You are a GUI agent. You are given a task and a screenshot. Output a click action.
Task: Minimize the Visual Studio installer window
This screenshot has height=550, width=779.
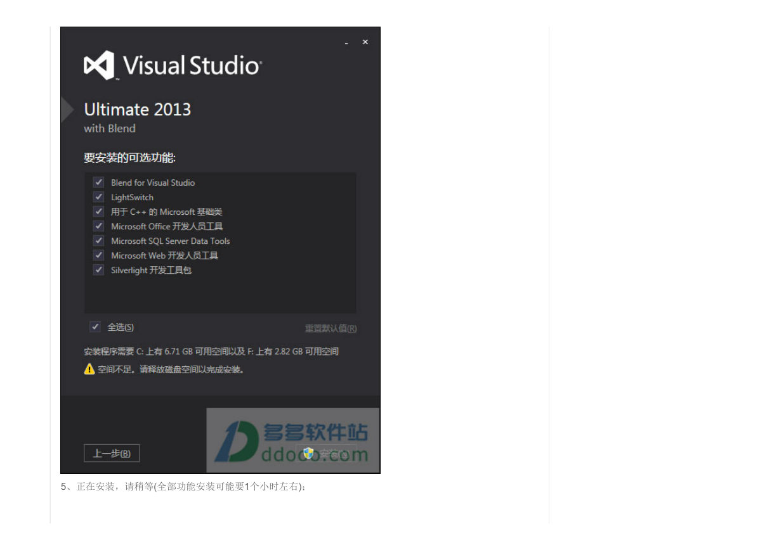(x=346, y=42)
